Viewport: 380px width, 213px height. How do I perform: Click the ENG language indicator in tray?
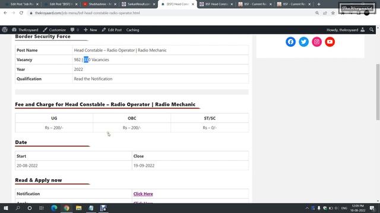[344, 208]
